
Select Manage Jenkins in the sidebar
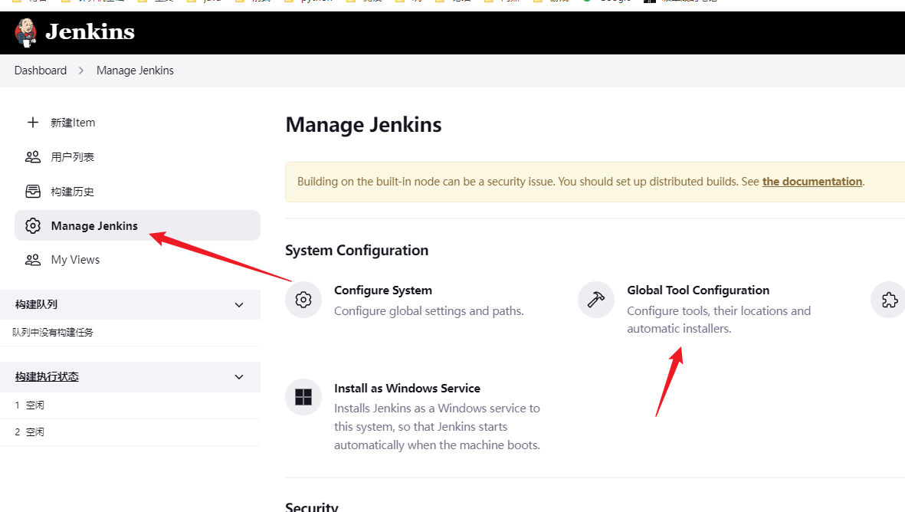[x=137, y=225]
